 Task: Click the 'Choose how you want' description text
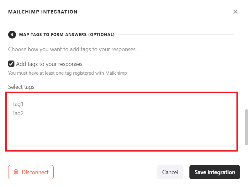(x=72, y=49)
